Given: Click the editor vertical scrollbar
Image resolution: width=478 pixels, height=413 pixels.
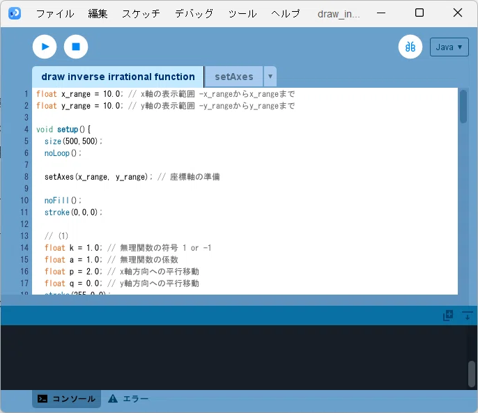Looking at the screenshot, I should (x=463, y=107).
